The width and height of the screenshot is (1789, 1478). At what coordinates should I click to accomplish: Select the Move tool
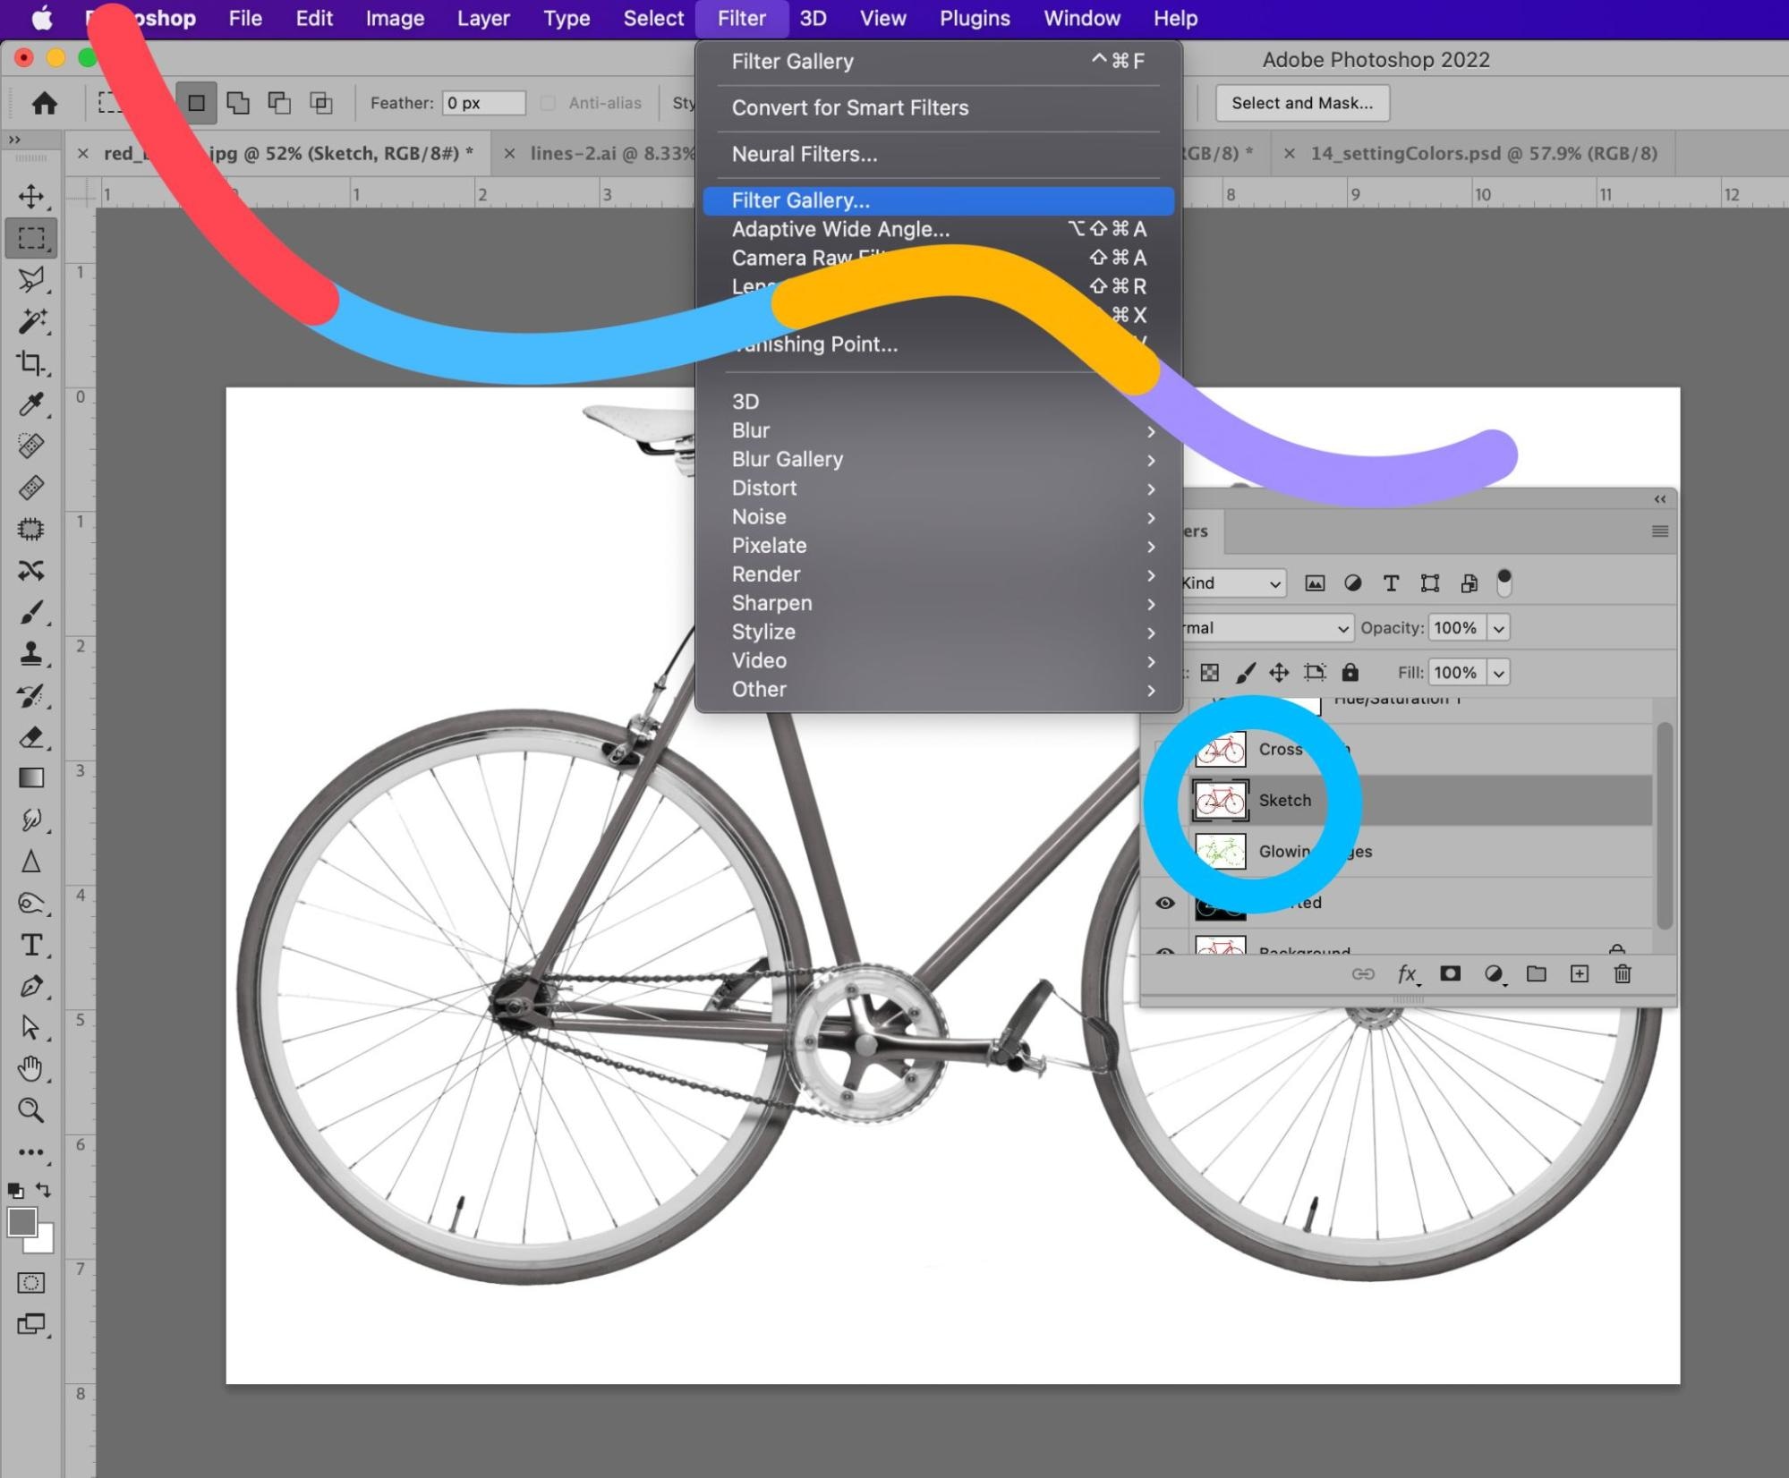tap(31, 196)
